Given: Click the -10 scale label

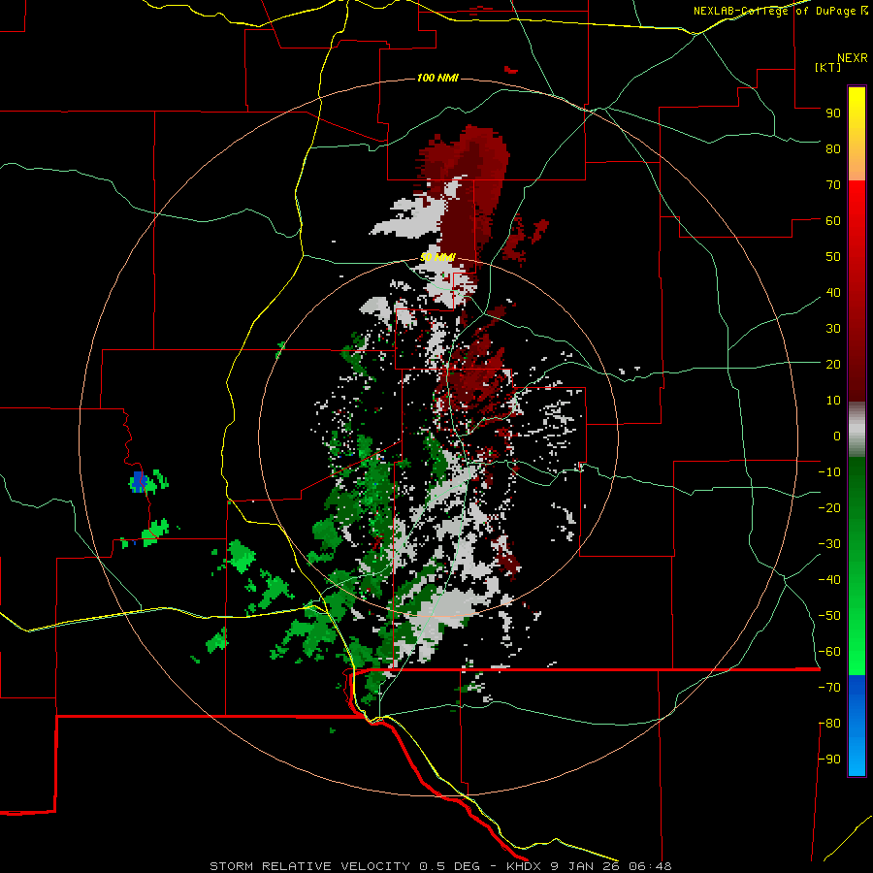Looking at the screenshot, I should tap(829, 472).
